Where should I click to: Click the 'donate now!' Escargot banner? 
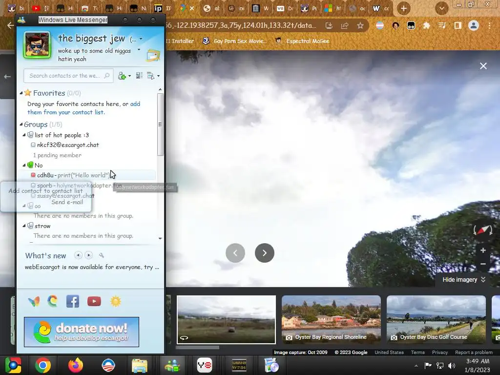(x=82, y=332)
